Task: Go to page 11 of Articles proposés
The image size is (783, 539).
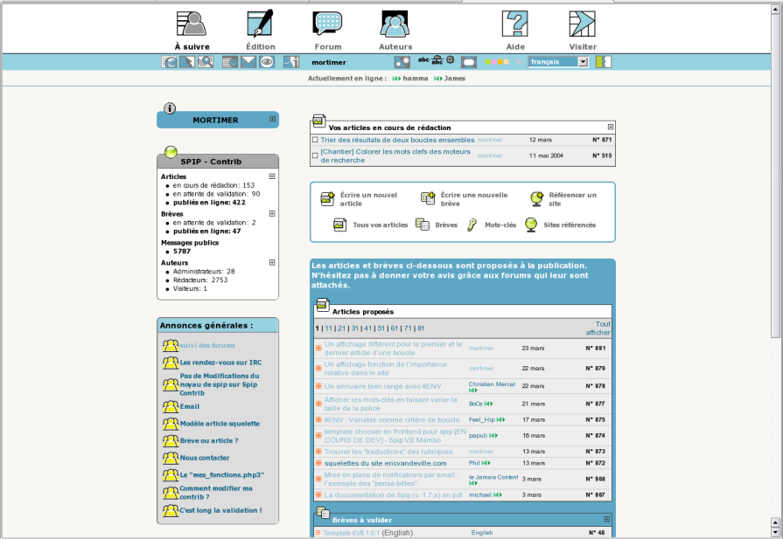Action: point(331,328)
